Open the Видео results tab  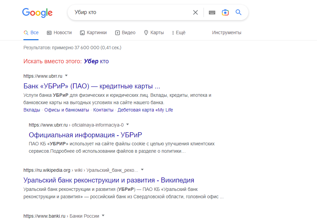point(125,32)
